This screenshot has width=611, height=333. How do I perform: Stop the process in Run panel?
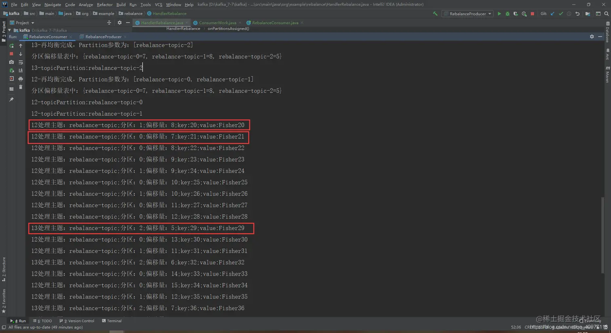coord(11,54)
